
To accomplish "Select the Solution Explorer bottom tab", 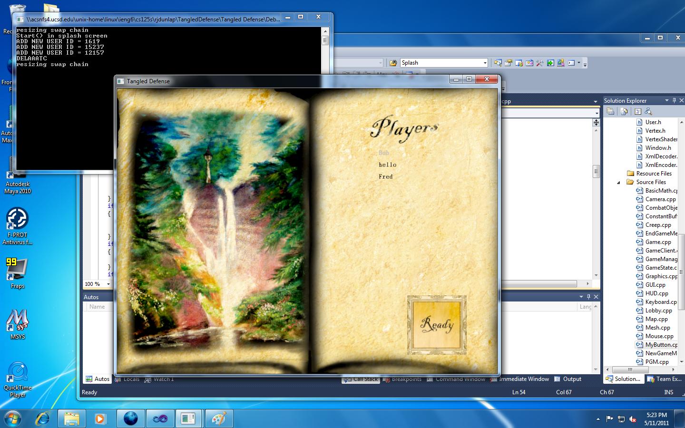I will (623, 379).
